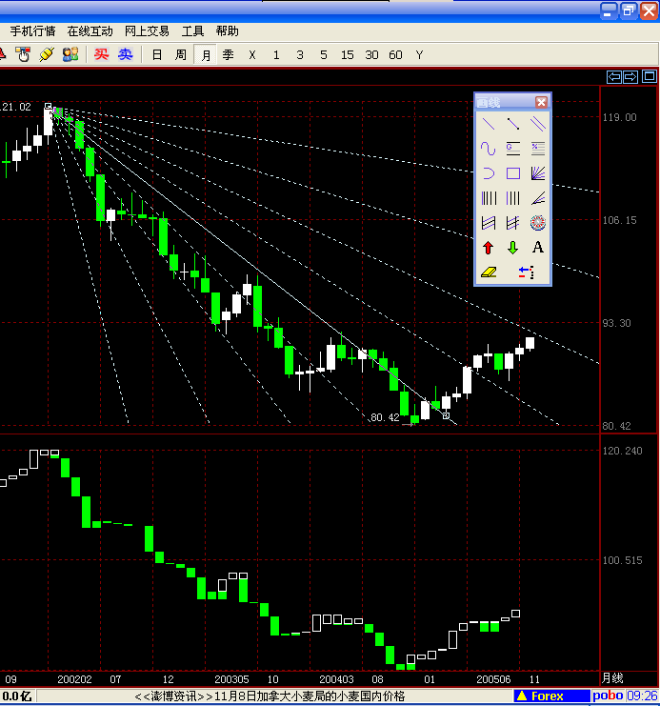Select the Y period button

coord(420,55)
